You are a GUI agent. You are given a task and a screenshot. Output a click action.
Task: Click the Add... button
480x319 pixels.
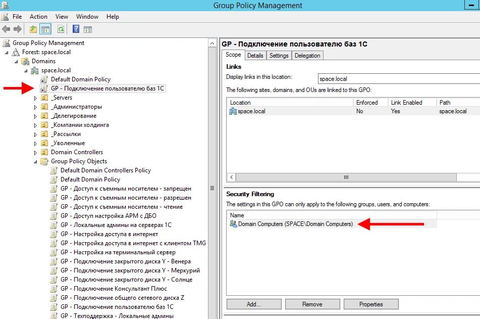pos(254,304)
